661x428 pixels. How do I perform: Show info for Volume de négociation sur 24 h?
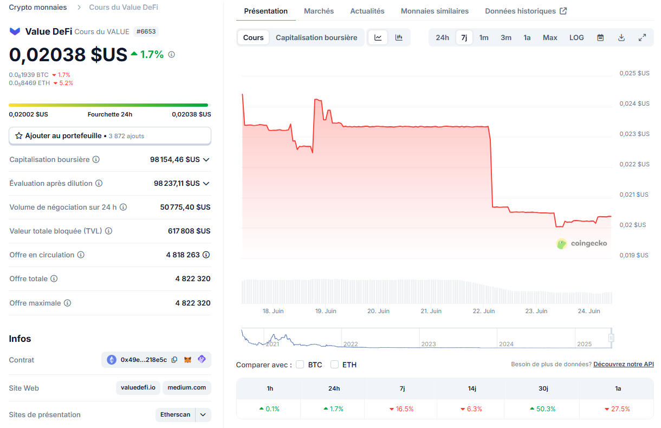pyautogui.click(x=123, y=207)
